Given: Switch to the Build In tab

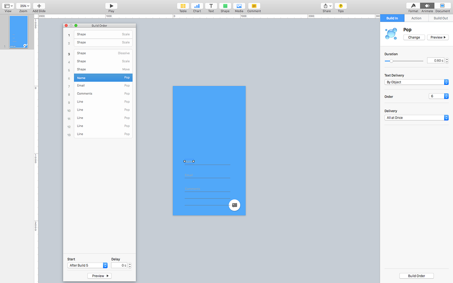Looking at the screenshot, I should point(392,18).
